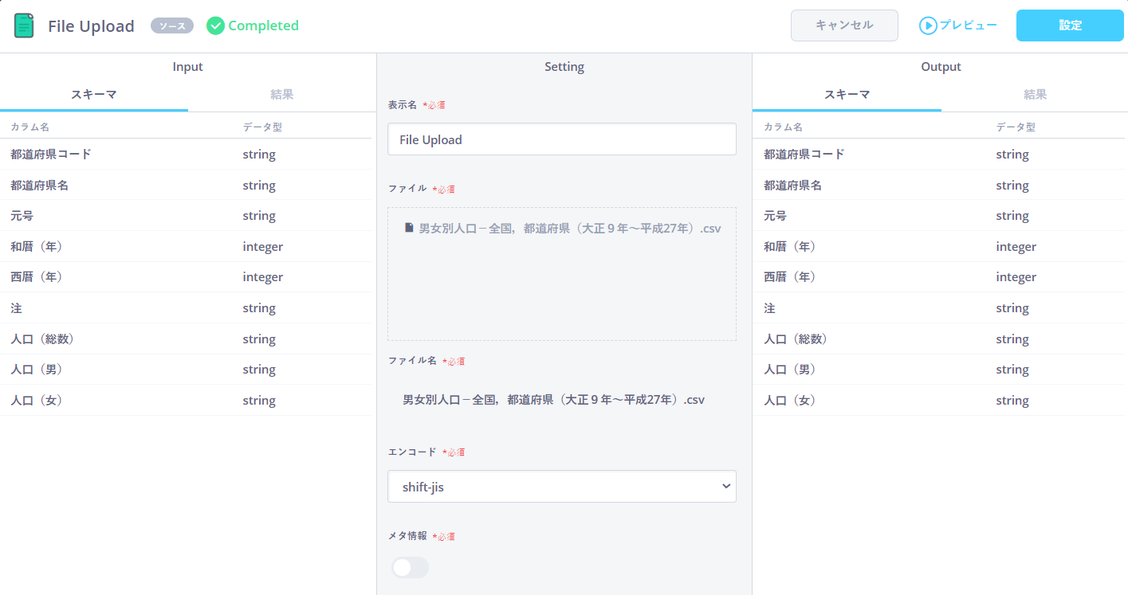Select 西暦（年） row in Input schema
Viewport: 1128px width, 595px height.
186,277
